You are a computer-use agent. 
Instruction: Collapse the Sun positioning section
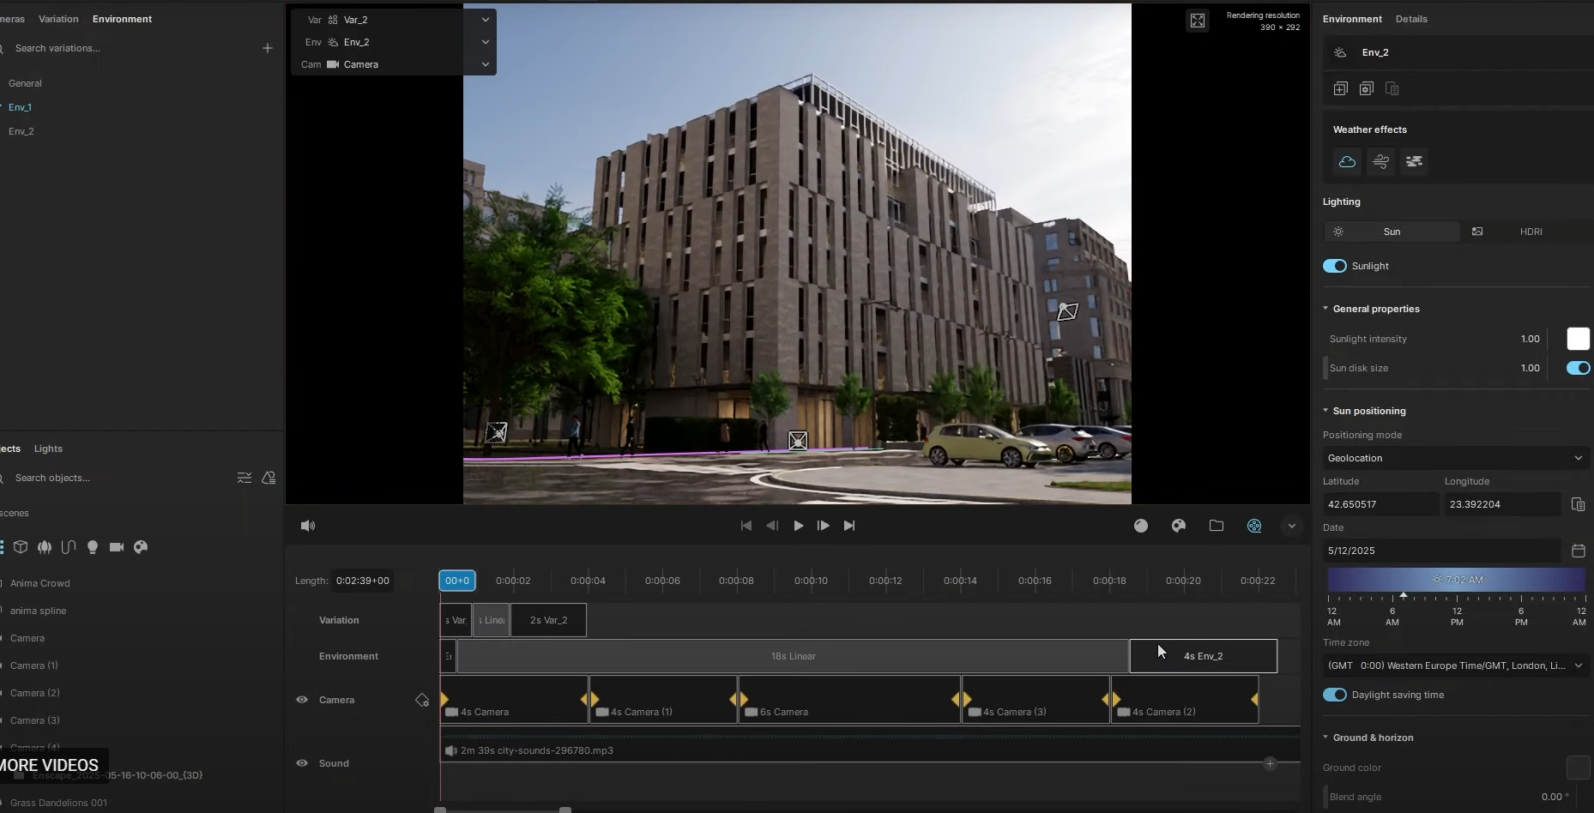(x=1325, y=411)
